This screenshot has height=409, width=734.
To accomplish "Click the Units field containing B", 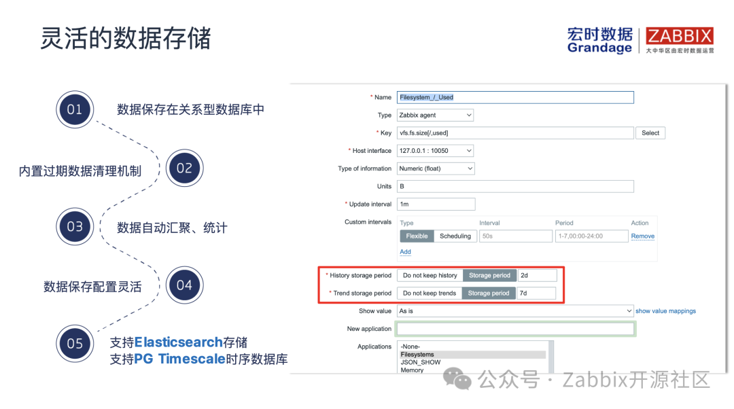I will pos(515,186).
